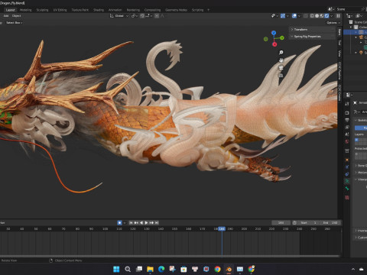Click the End frame field
This screenshot has height=275, width=367.
pyautogui.click(x=330, y=222)
